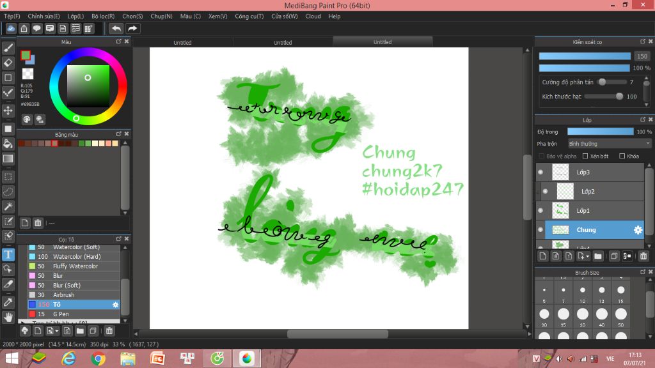
Task: Undock the Lớp panel
Action: coord(642,119)
